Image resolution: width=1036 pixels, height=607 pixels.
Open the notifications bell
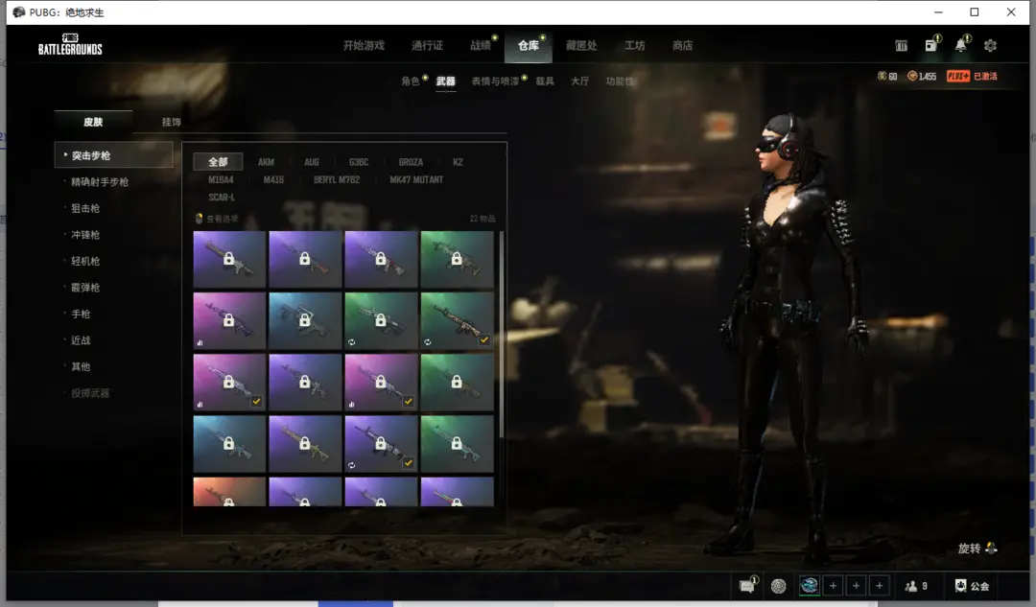[x=961, y=45]
